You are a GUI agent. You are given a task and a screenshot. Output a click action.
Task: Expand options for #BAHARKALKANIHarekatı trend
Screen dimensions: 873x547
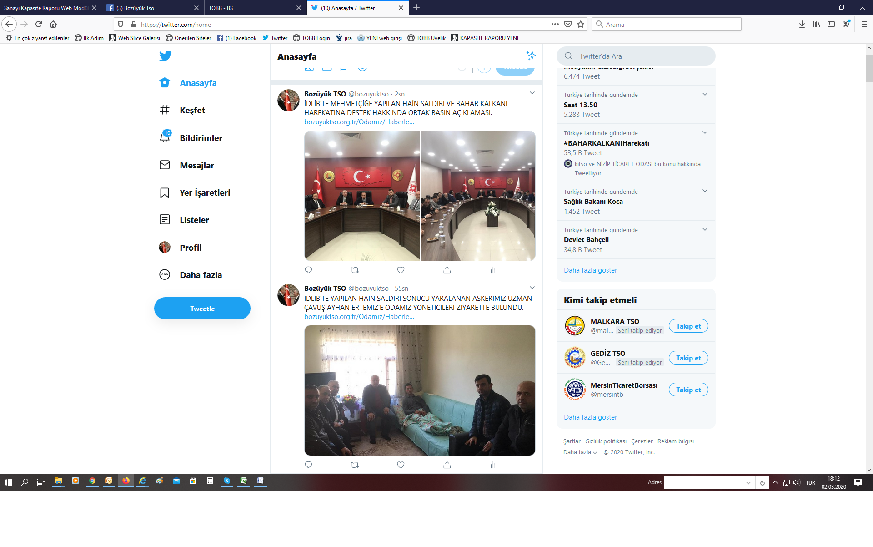[x=705, y=132]
